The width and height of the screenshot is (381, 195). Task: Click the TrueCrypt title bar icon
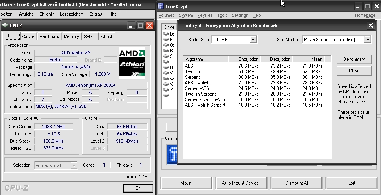pos(161,6)
